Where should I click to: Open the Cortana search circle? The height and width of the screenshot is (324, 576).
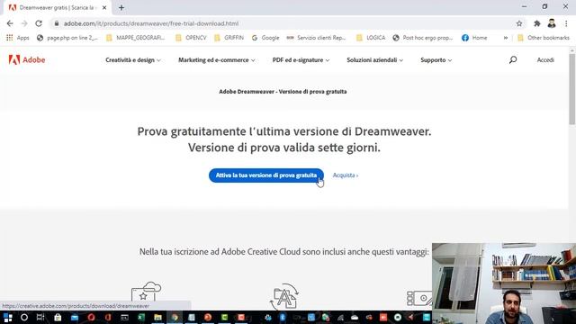[x=24, y=318]
